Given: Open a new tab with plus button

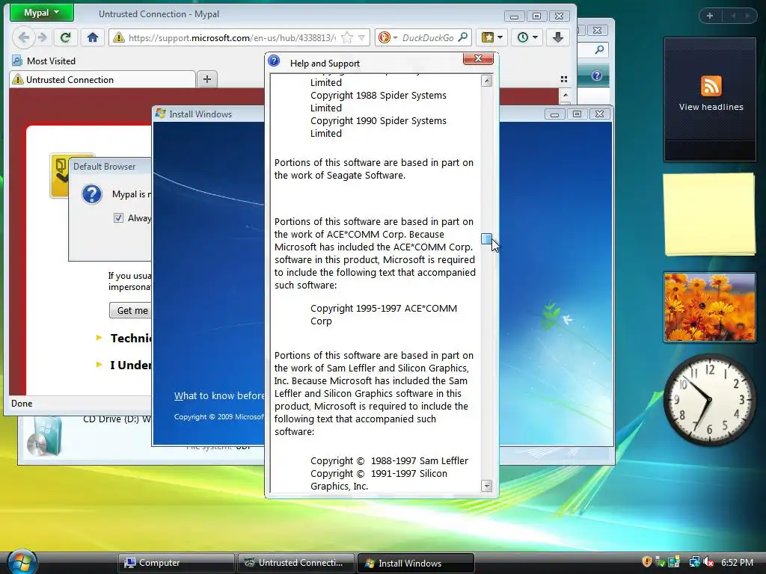Looking at the screenshot, I should [x=207, y=79].
